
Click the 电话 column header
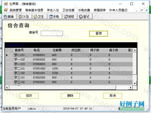tap(42, 50)
